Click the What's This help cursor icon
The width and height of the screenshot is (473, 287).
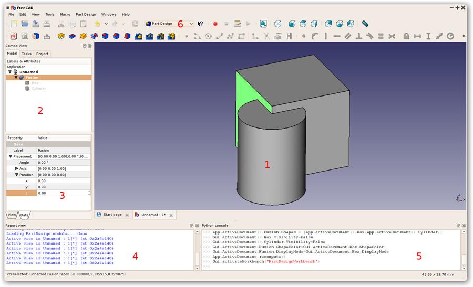[x=200, y=24]
